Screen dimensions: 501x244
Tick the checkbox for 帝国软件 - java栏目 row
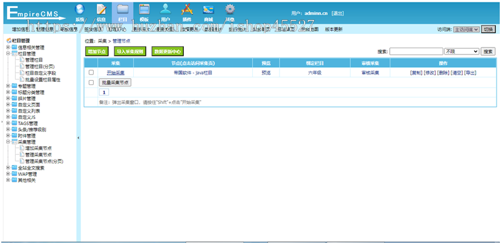pyautogui.click(x=91, y=73)
